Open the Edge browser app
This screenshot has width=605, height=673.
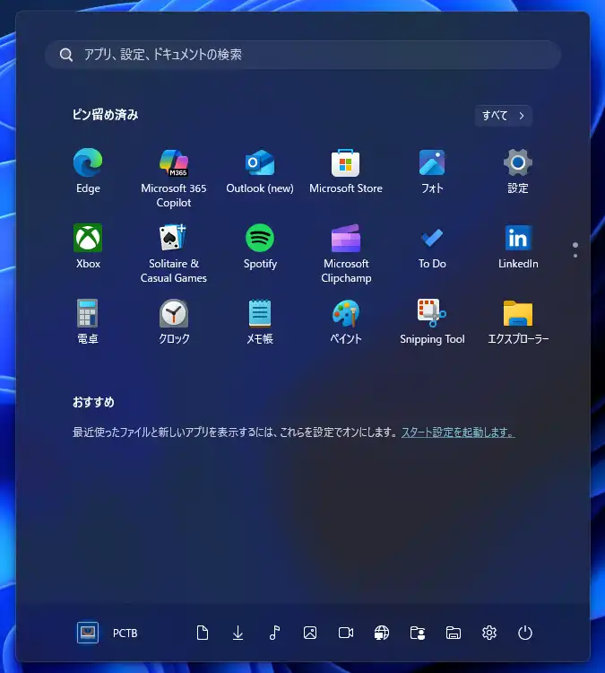(88, 171)
